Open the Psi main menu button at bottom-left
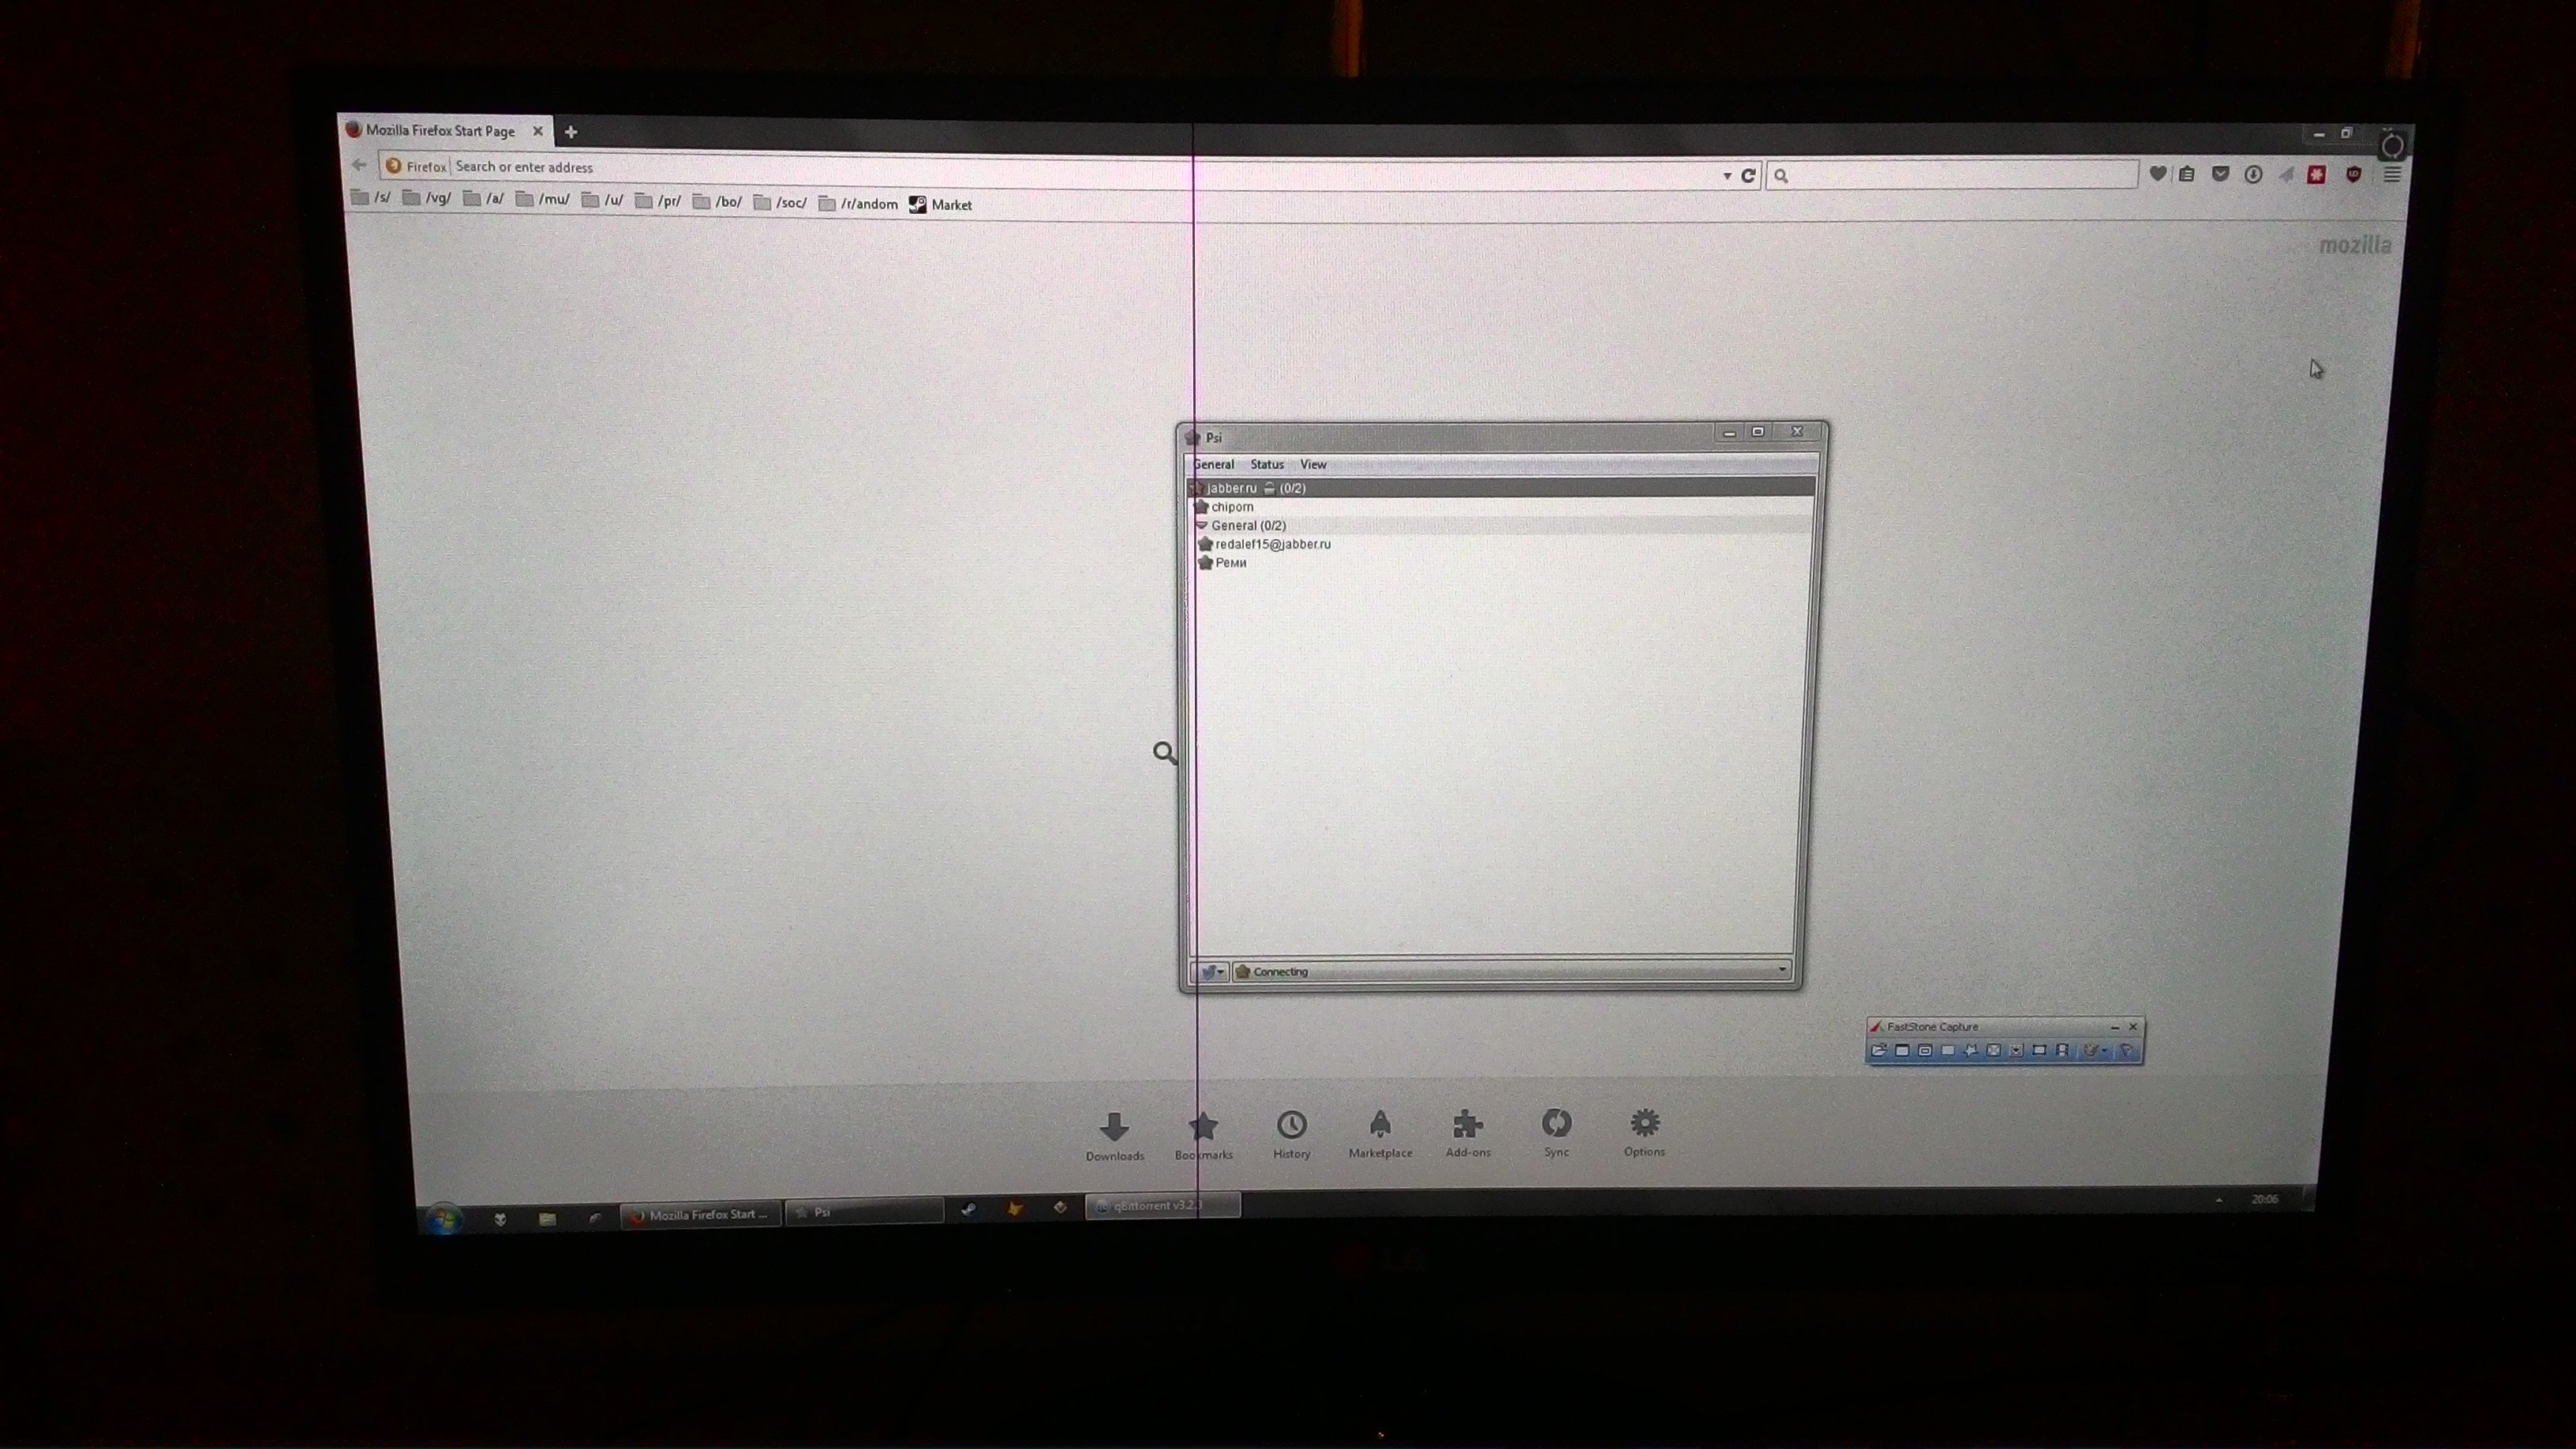Viewport: 2576px width, 1449px height. pyautogui.click(x=1211, y=971)
